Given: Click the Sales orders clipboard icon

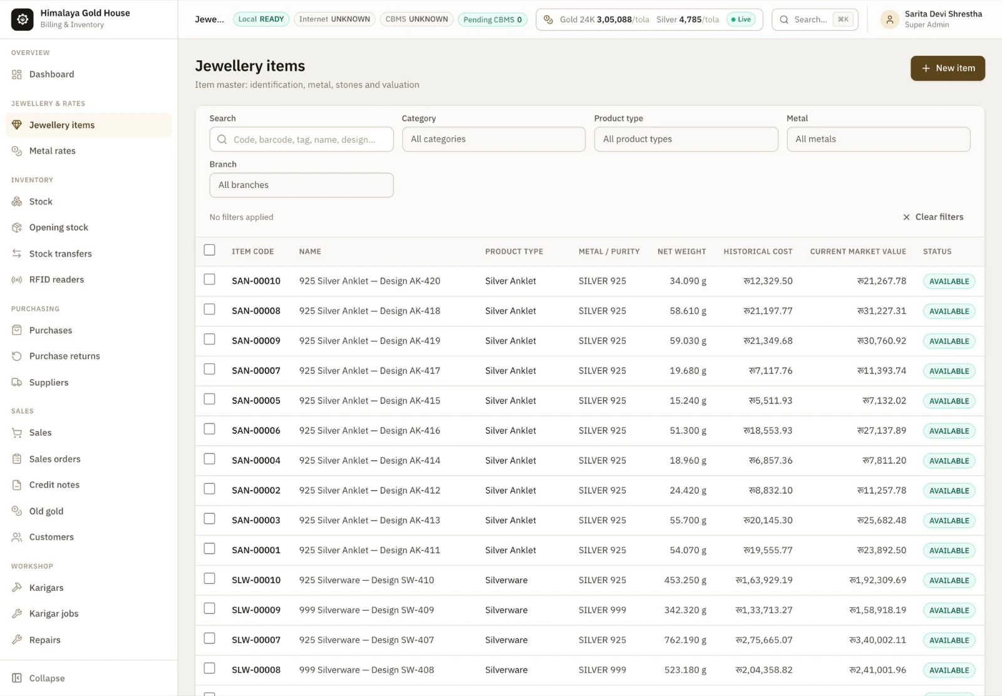Looking at the screenshot, I should pos(17,459).
